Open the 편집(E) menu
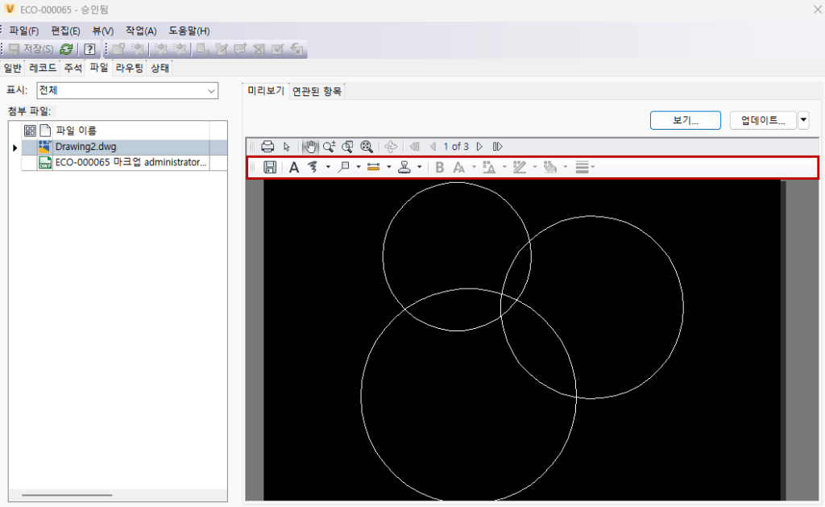Image resolution: width=825 pixels, height=507 pixels. [x=65, y=31]
